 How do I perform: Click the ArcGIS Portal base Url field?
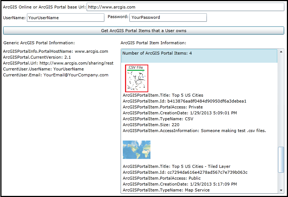tap(185, 7)
